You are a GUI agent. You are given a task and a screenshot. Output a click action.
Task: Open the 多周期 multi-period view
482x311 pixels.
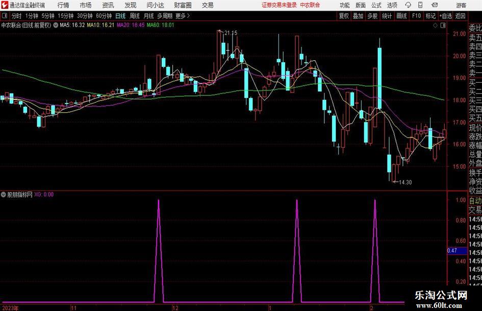pyautogui.click(x=165, y=16)
